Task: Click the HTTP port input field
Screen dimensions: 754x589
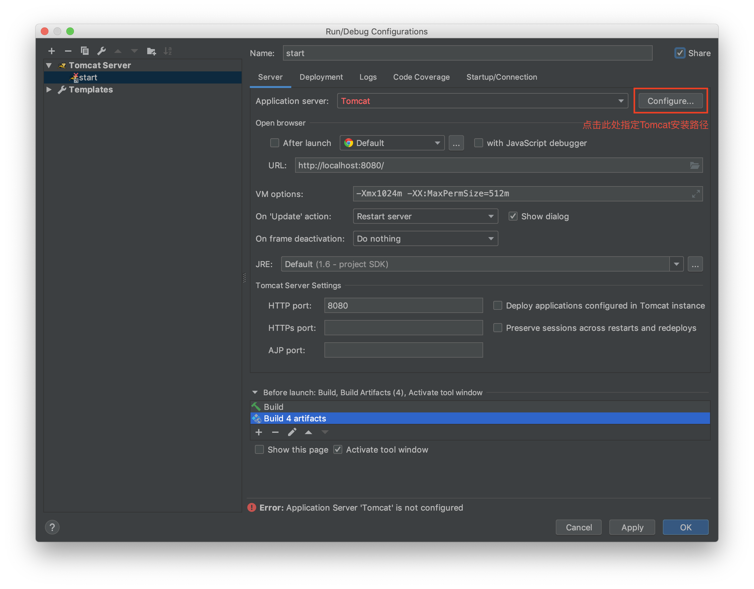Action: [x=404, y=305]
